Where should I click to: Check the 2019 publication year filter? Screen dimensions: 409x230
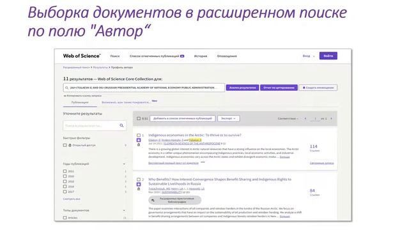point(65,181)
